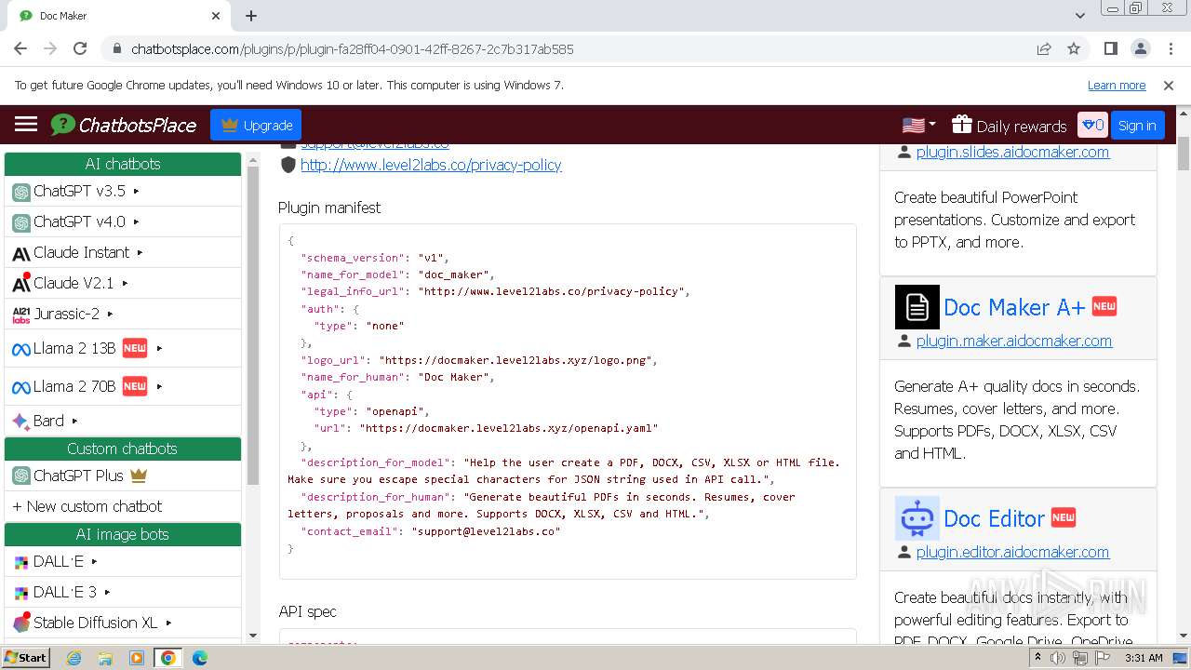Click the DALL·E 3 colored squares icon
Screen dimensions: 1191x670
pyautogui.click(x=21, y=593)
